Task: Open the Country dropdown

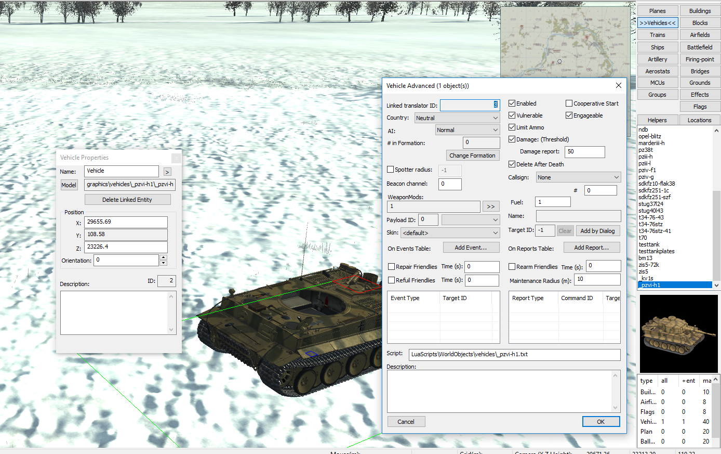Action: tap(457, 118)
